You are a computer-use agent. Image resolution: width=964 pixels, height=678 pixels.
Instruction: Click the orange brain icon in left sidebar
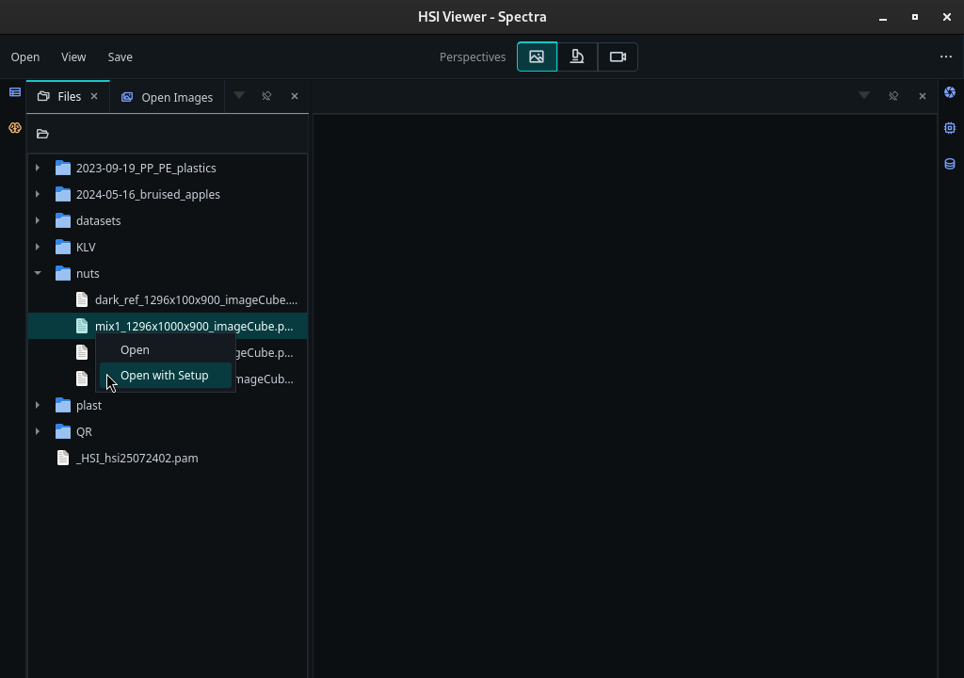(x=15, y=128)
